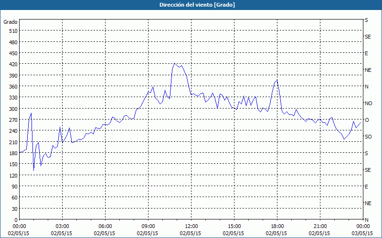The height and width of the screenshot is (238, 382).
Task: Select the 180 value on the degree axis
Action: (x=14, y=153)
